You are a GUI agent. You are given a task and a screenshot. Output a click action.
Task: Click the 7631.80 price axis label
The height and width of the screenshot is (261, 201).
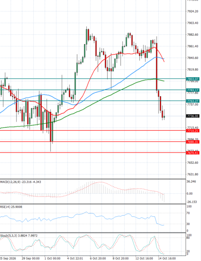click(x=193, y=174)
